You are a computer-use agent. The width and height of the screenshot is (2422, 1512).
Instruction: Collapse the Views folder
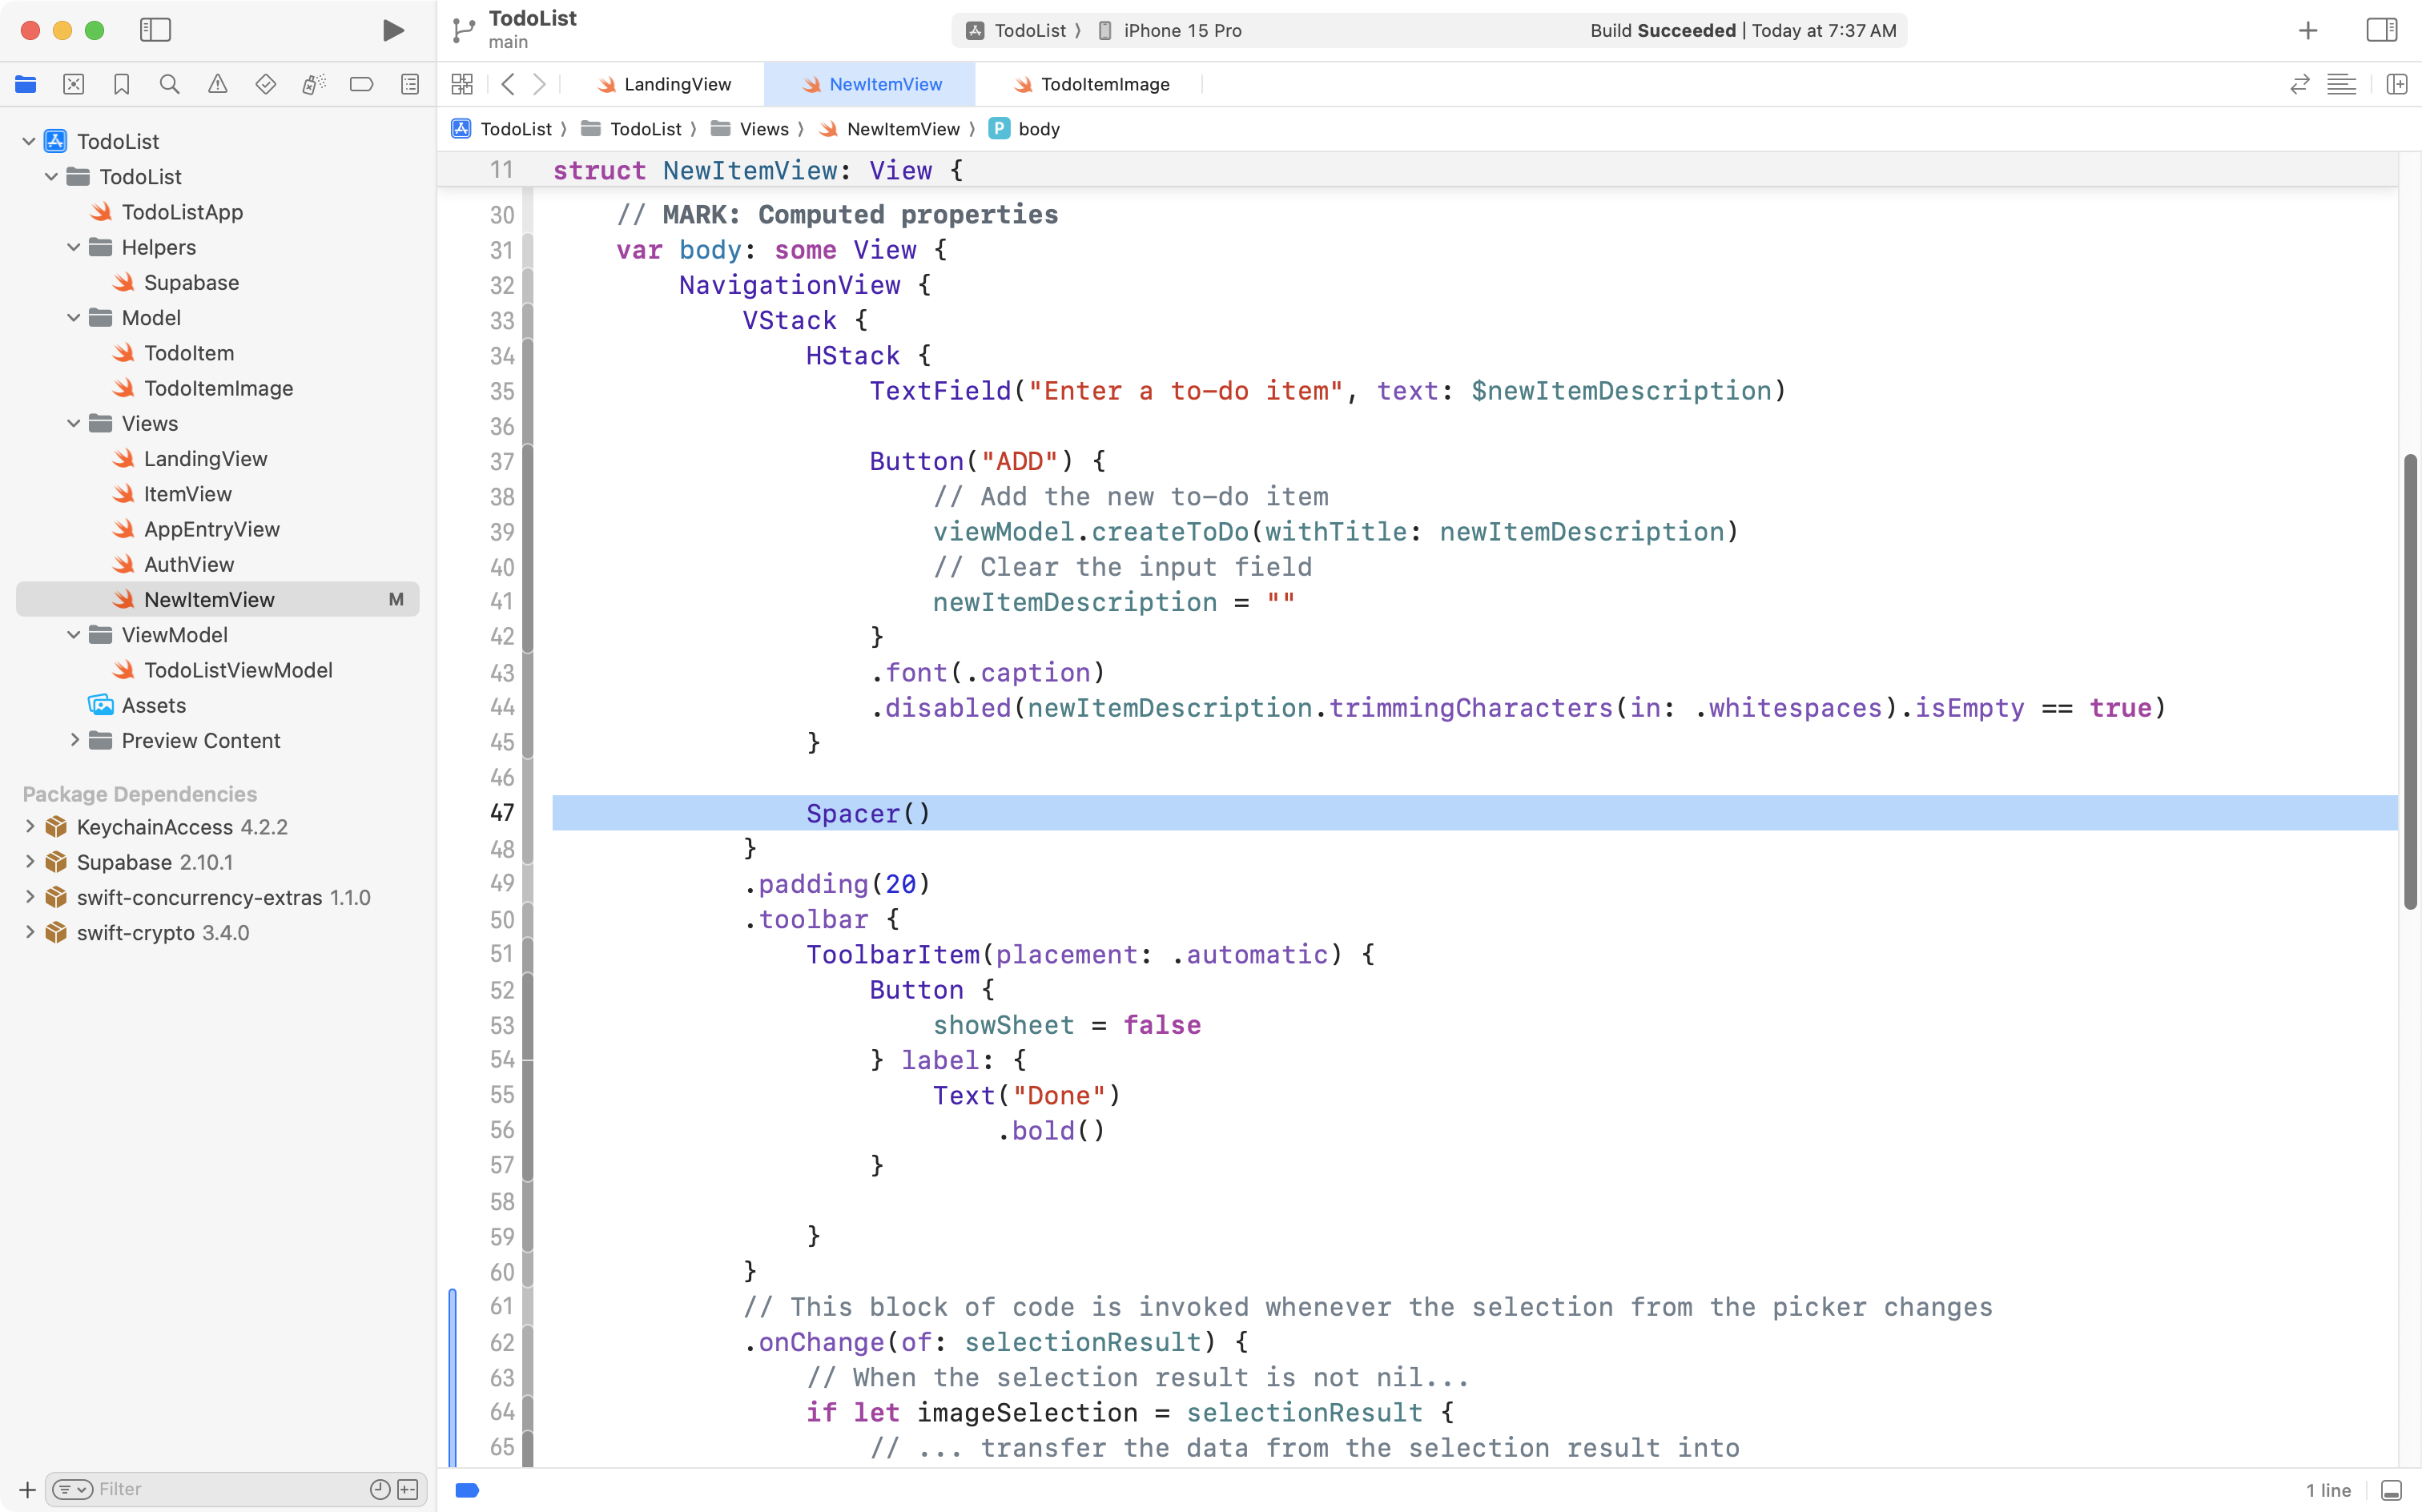pyautogui.click(x=72, y=423)
